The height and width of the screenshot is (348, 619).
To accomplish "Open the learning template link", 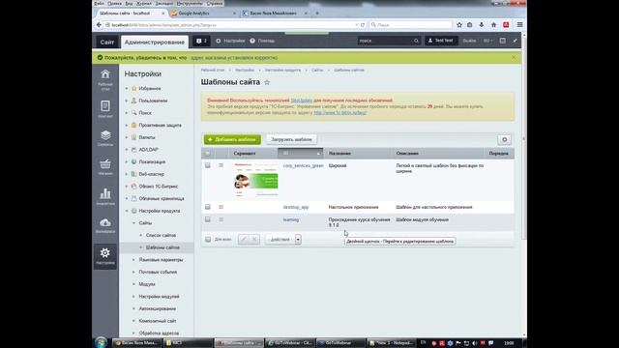I will click(x=291, y=219).
